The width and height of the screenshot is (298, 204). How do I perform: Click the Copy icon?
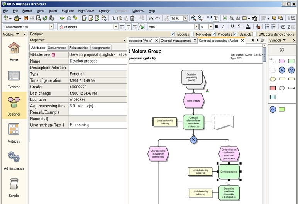(x=120, y=18)
